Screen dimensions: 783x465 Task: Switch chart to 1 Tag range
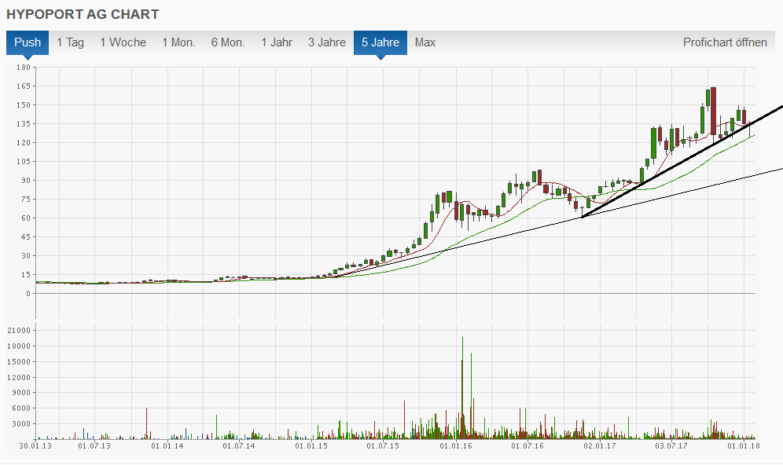pos(71,42)
